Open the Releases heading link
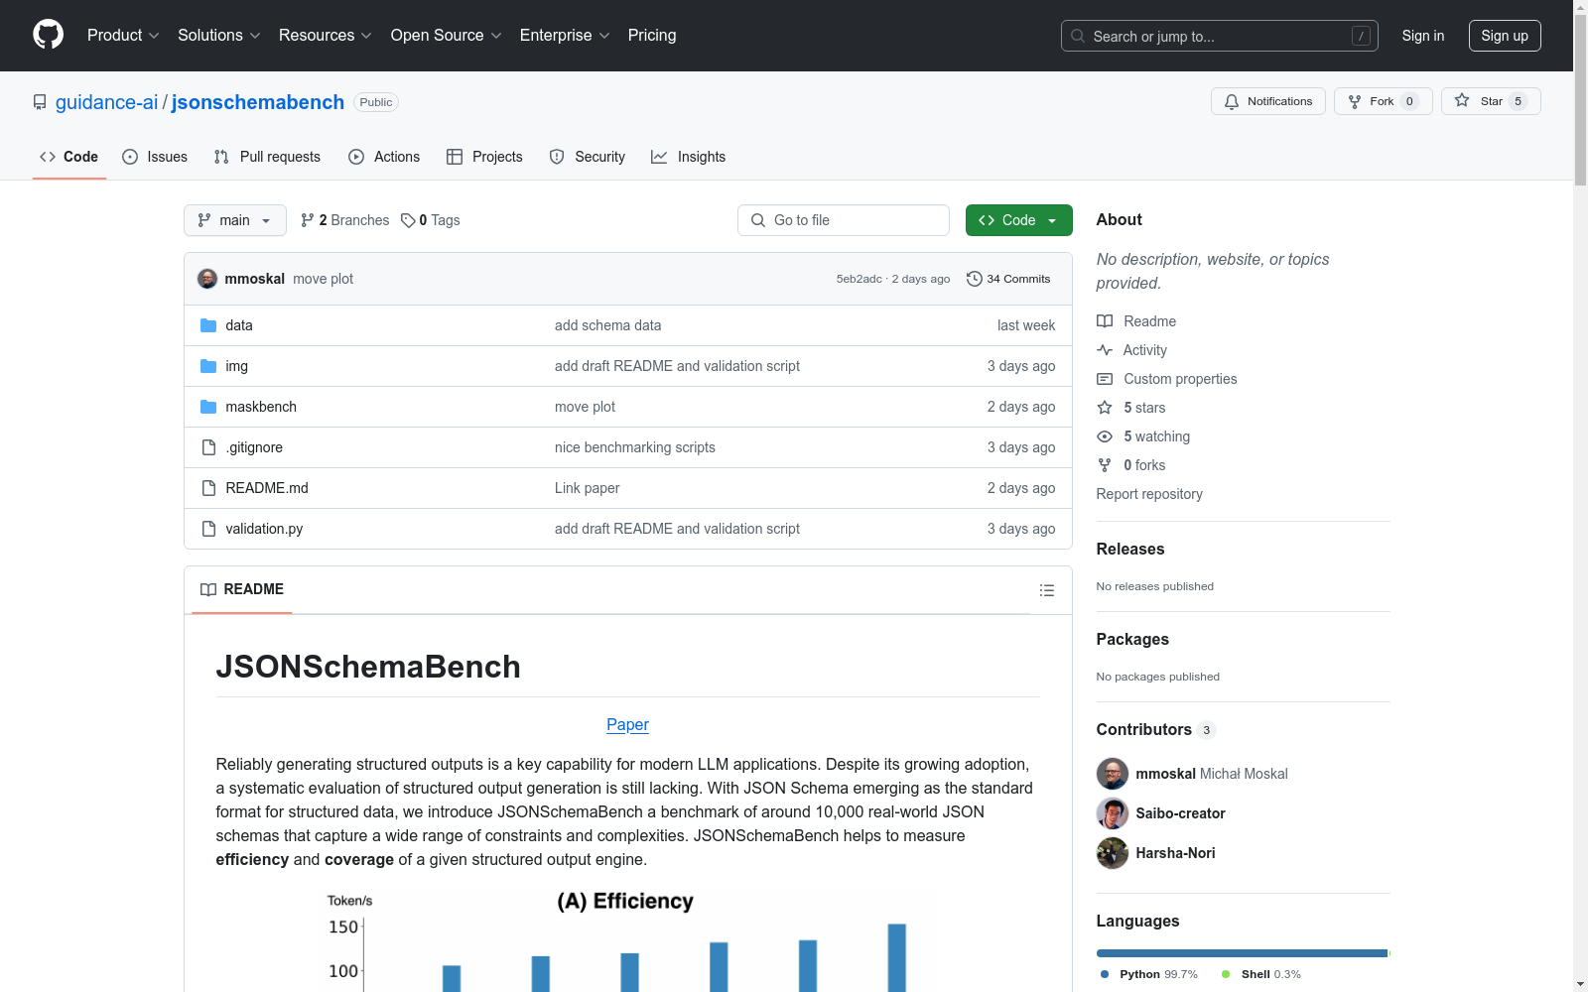The height and width of the screenshot is (992, 1588). (1130, 550)
